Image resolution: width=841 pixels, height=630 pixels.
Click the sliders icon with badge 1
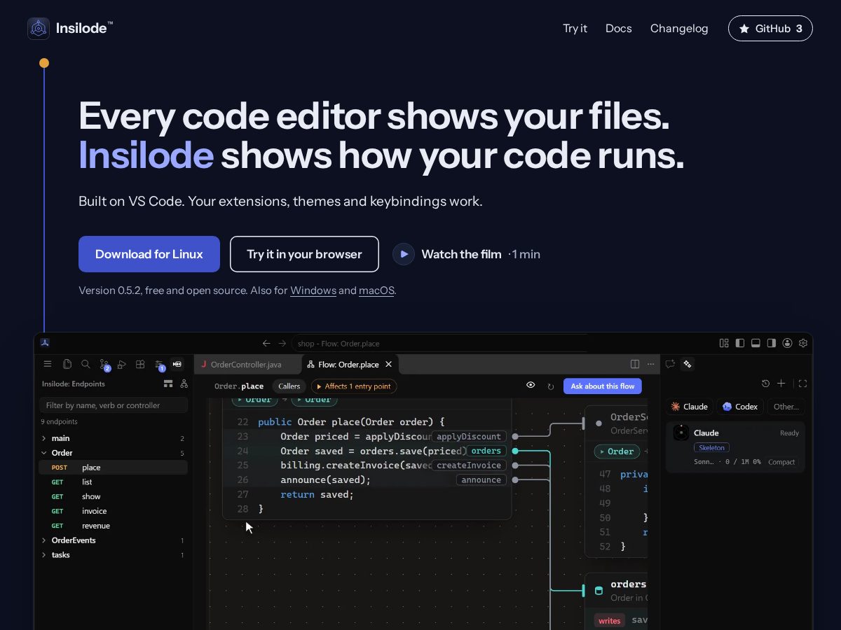[159, 365]
